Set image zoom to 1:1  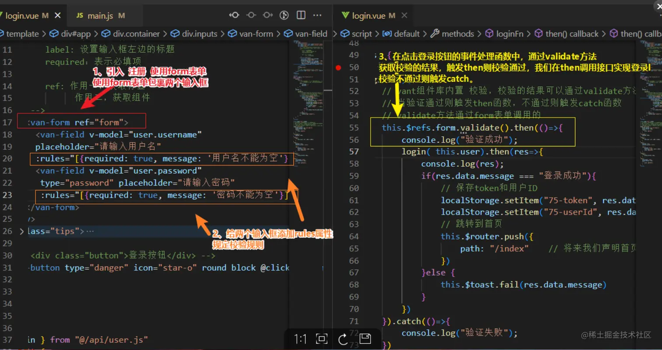pyautogui.click(x=300, y=339)
